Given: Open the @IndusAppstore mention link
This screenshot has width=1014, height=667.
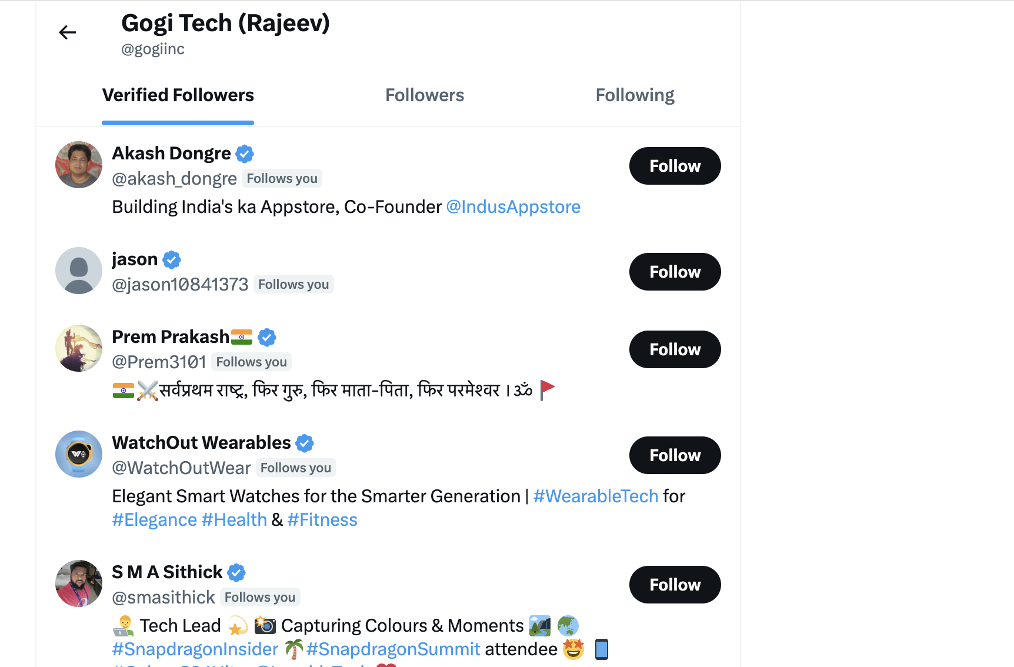Looking at the screenshot, I should pos(513,207).
